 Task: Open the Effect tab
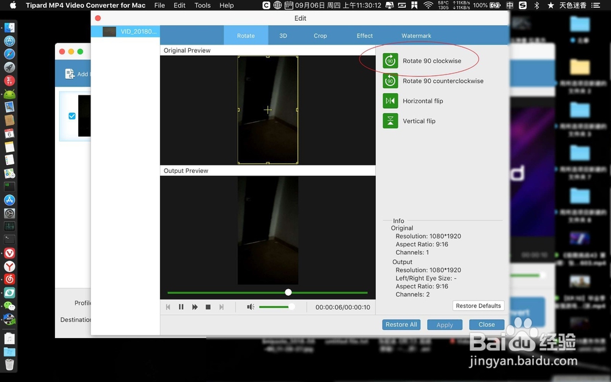(365, 35)
